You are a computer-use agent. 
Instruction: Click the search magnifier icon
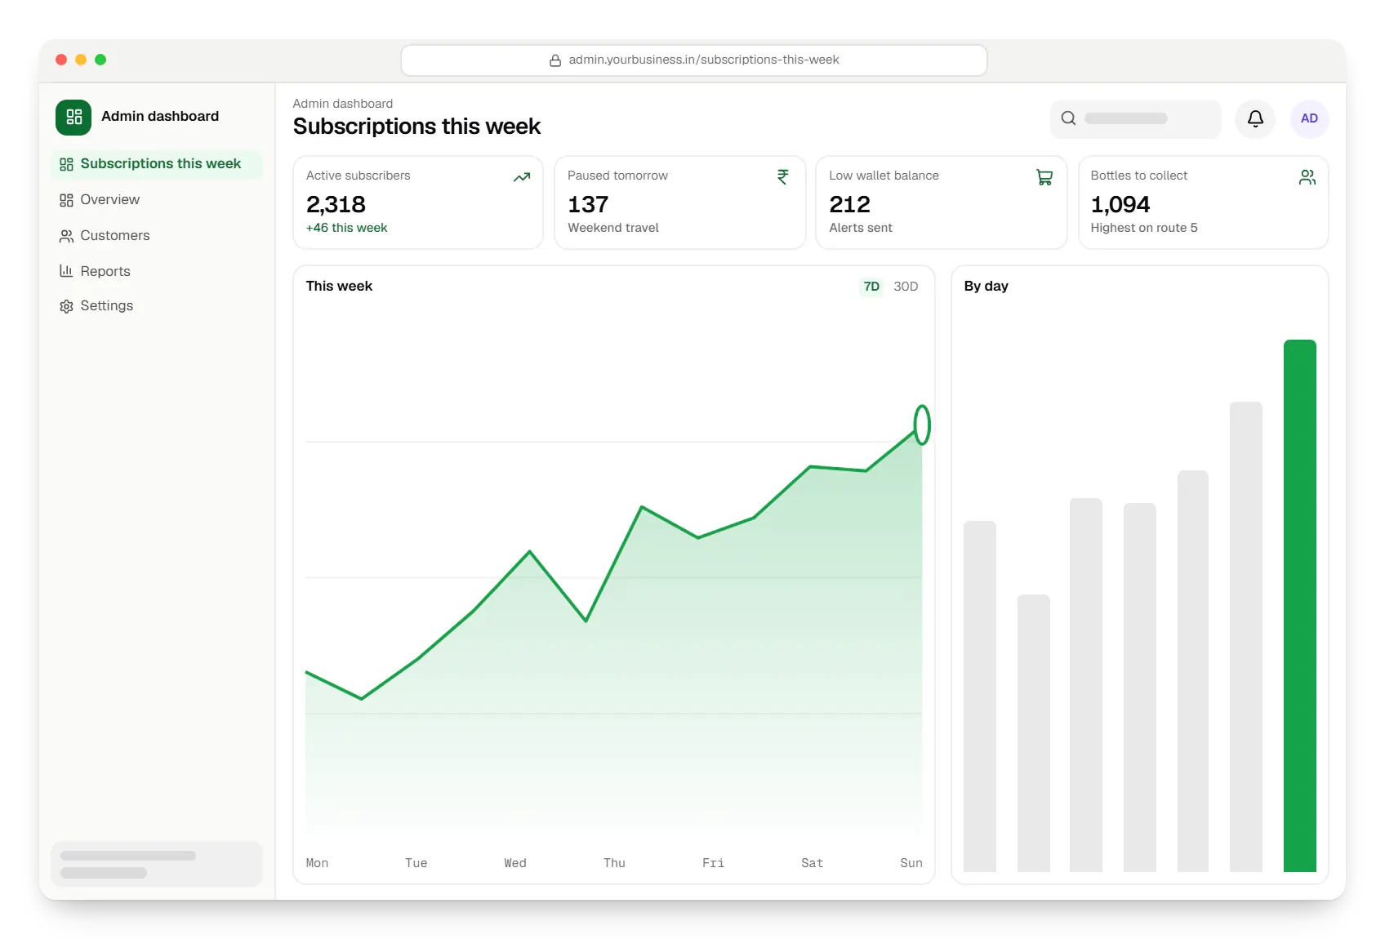tap(1068, 118)
